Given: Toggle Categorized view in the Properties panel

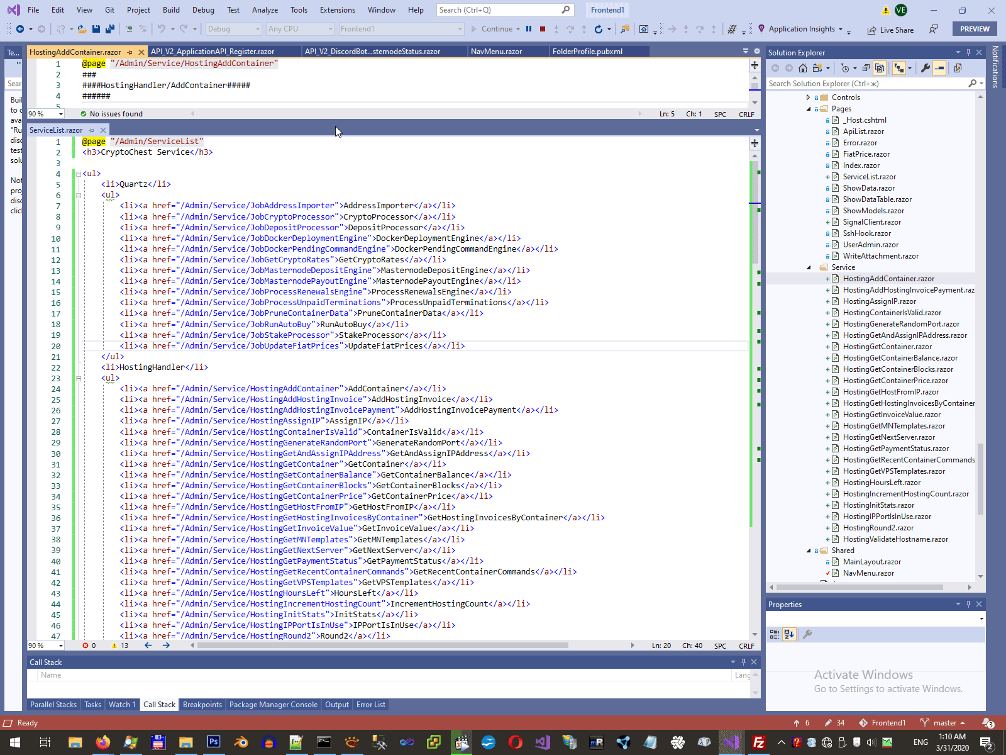Looking at the screenshot, I should pos(775,634).
